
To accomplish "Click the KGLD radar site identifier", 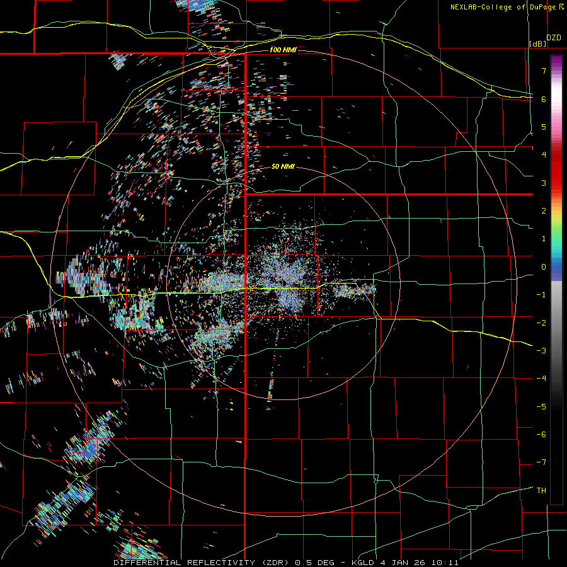I will coord(362,563).
